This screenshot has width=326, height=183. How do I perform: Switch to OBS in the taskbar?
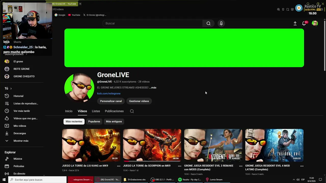pyautogui.click(x=162, y=180)
